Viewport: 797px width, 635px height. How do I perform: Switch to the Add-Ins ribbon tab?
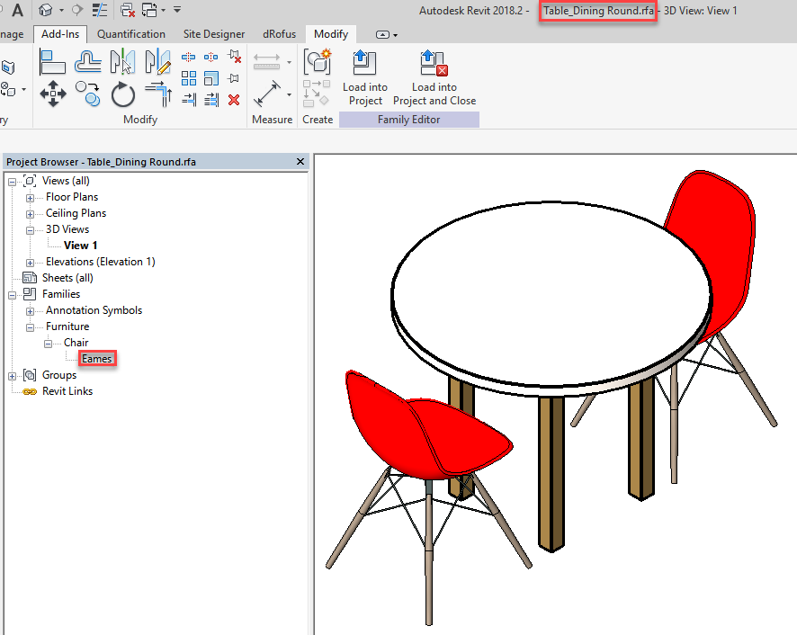(x=60, y=33)
